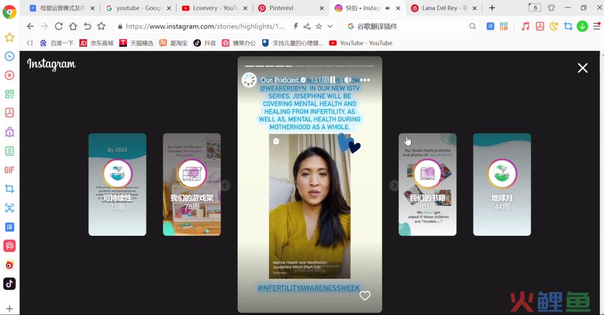This screenshot has height=315, width=604.
Task: Like the story with heart icon
Action: pyautogui.click(x=365, y=295)
